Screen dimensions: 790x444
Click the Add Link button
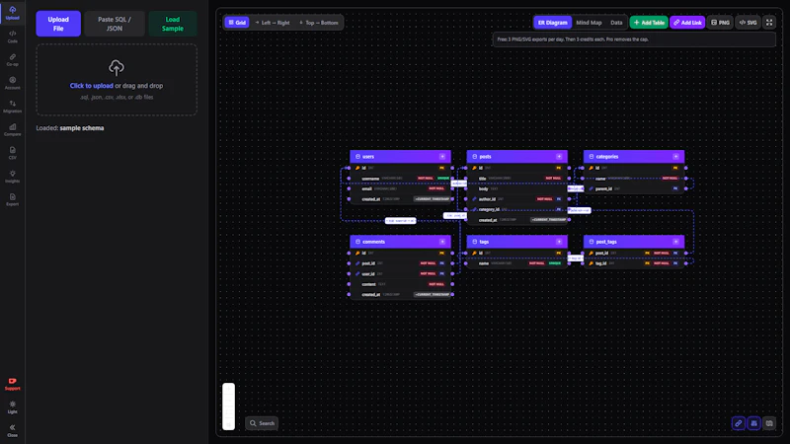687,22
